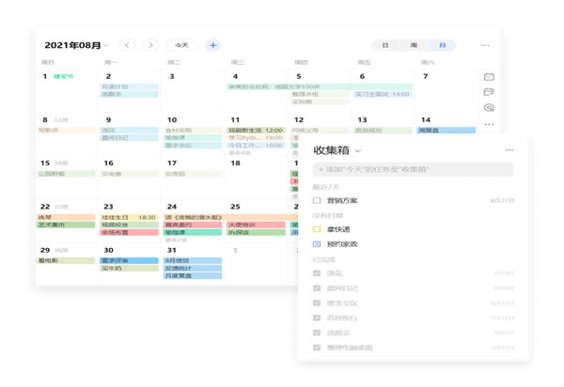Uncheck the completed 选题会 task checkbox
The height and width of the screenshot is (387, 564).
tap(317, 333)
